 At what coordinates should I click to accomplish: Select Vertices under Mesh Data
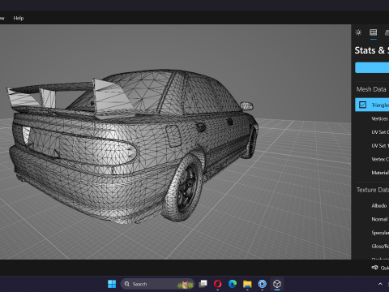380,118
